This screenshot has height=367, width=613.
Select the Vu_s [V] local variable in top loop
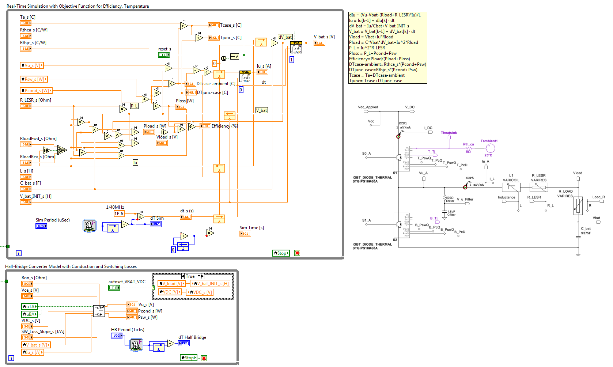pyautogui.click(x=32, y=65)
